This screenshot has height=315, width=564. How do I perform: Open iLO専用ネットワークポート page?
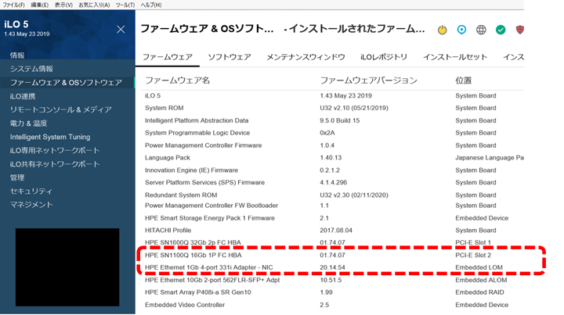pyautogui.click(x=55, y=150)
